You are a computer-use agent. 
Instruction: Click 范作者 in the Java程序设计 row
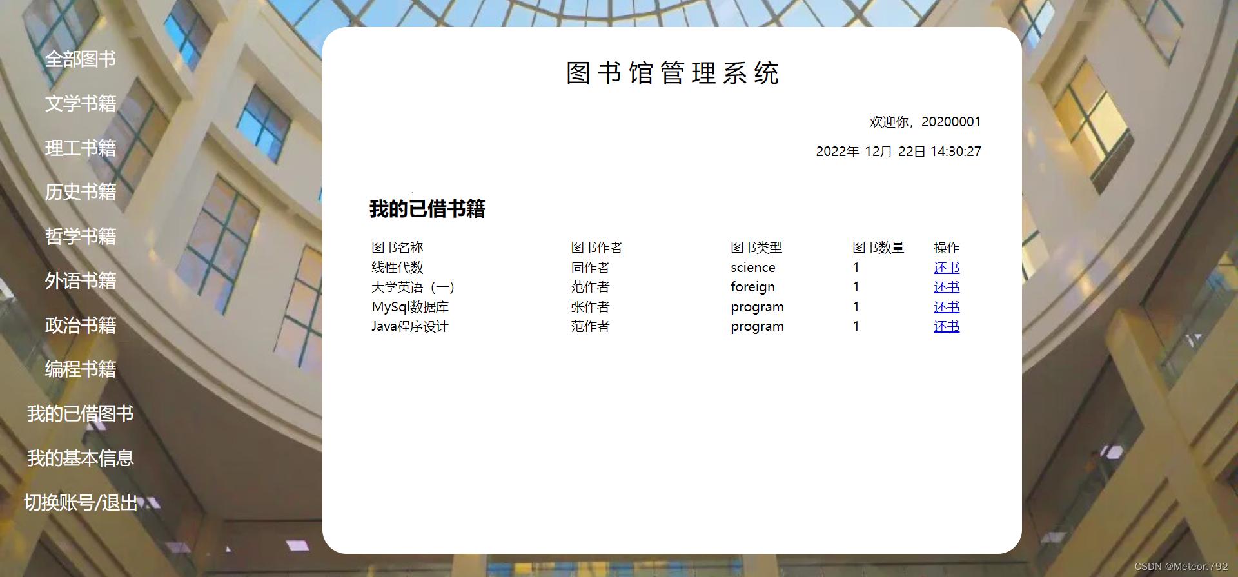(590, 326)
